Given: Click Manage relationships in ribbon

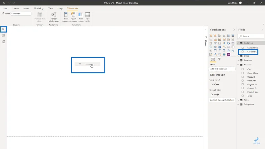Looking at the screenshot, I should (54, 17).
